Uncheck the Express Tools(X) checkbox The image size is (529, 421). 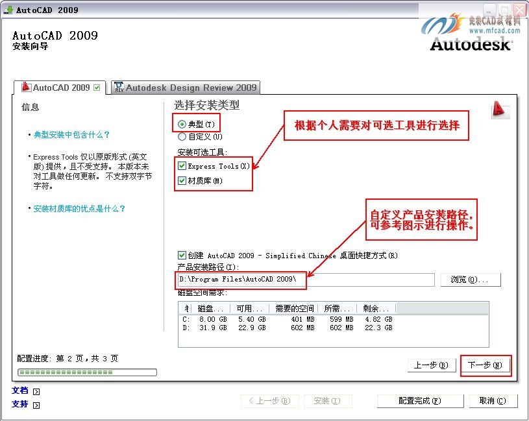click(x=182, y=166)
